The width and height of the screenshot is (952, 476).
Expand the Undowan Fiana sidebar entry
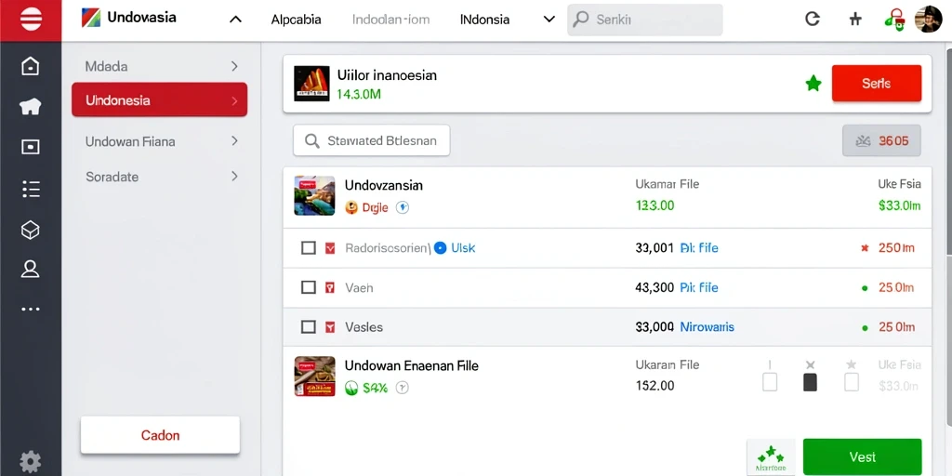tap(160, 141)
